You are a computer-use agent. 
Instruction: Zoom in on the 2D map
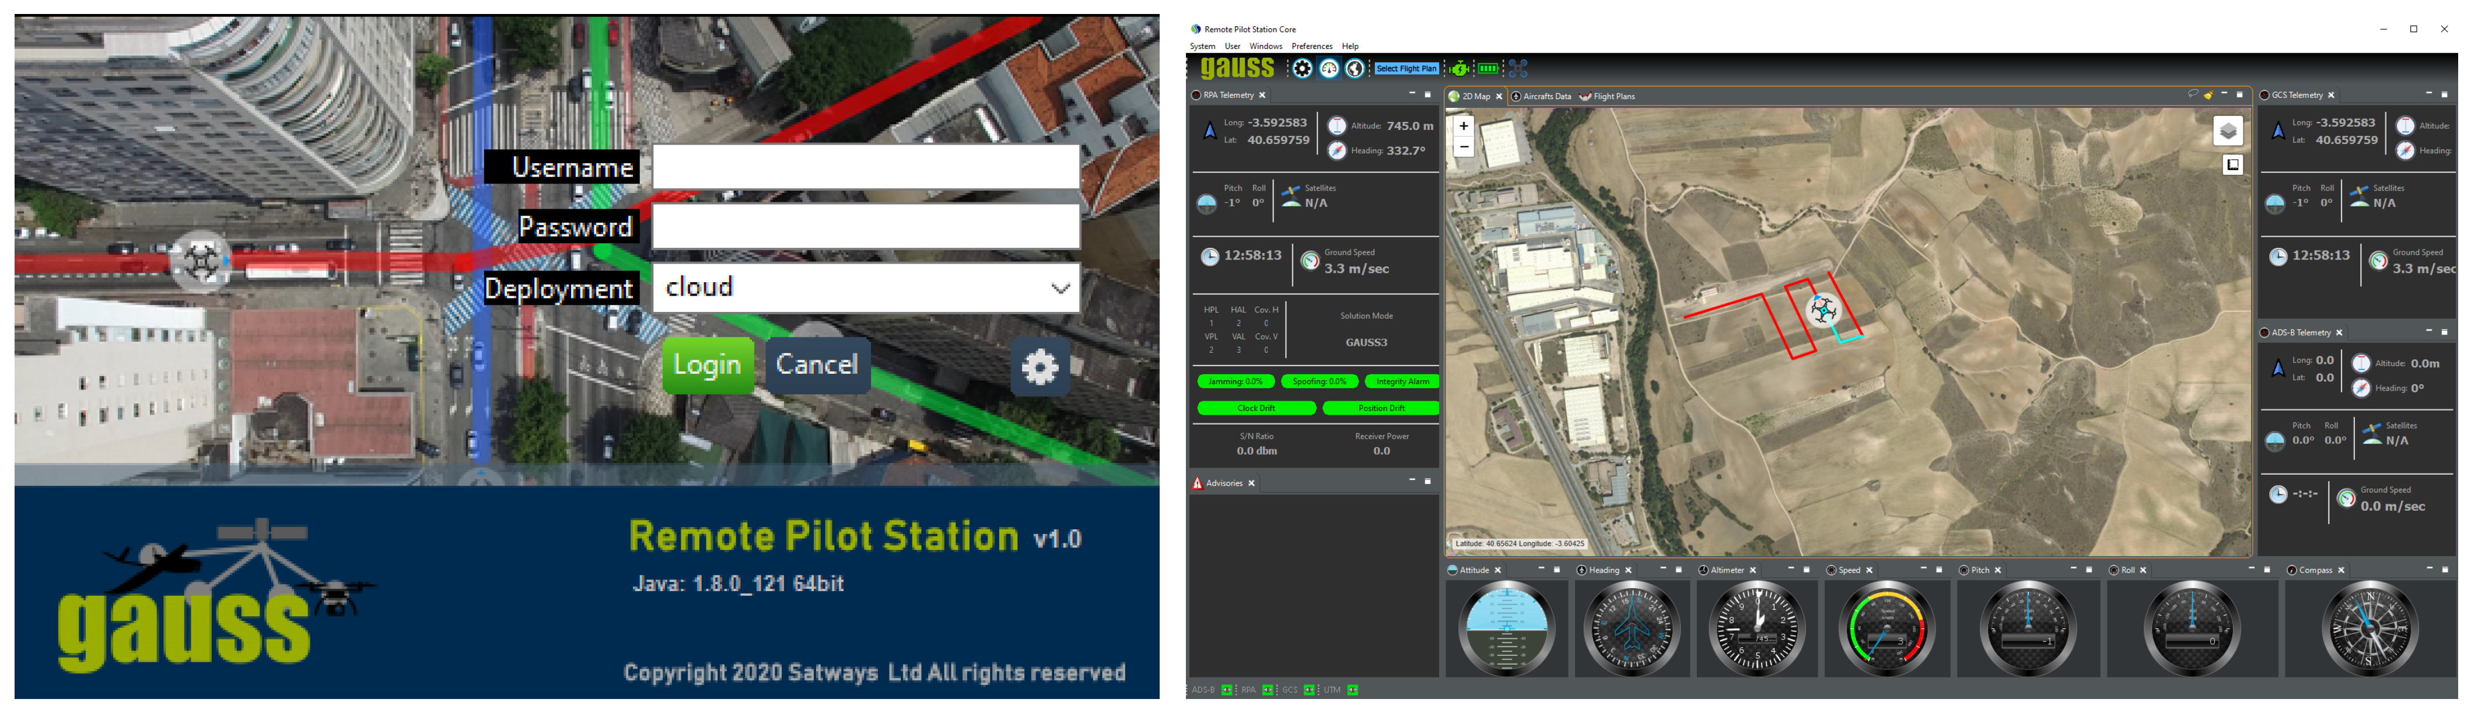pos(1464,125)
